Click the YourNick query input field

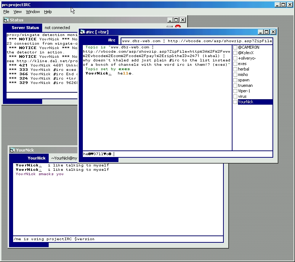tap(118, 239)
